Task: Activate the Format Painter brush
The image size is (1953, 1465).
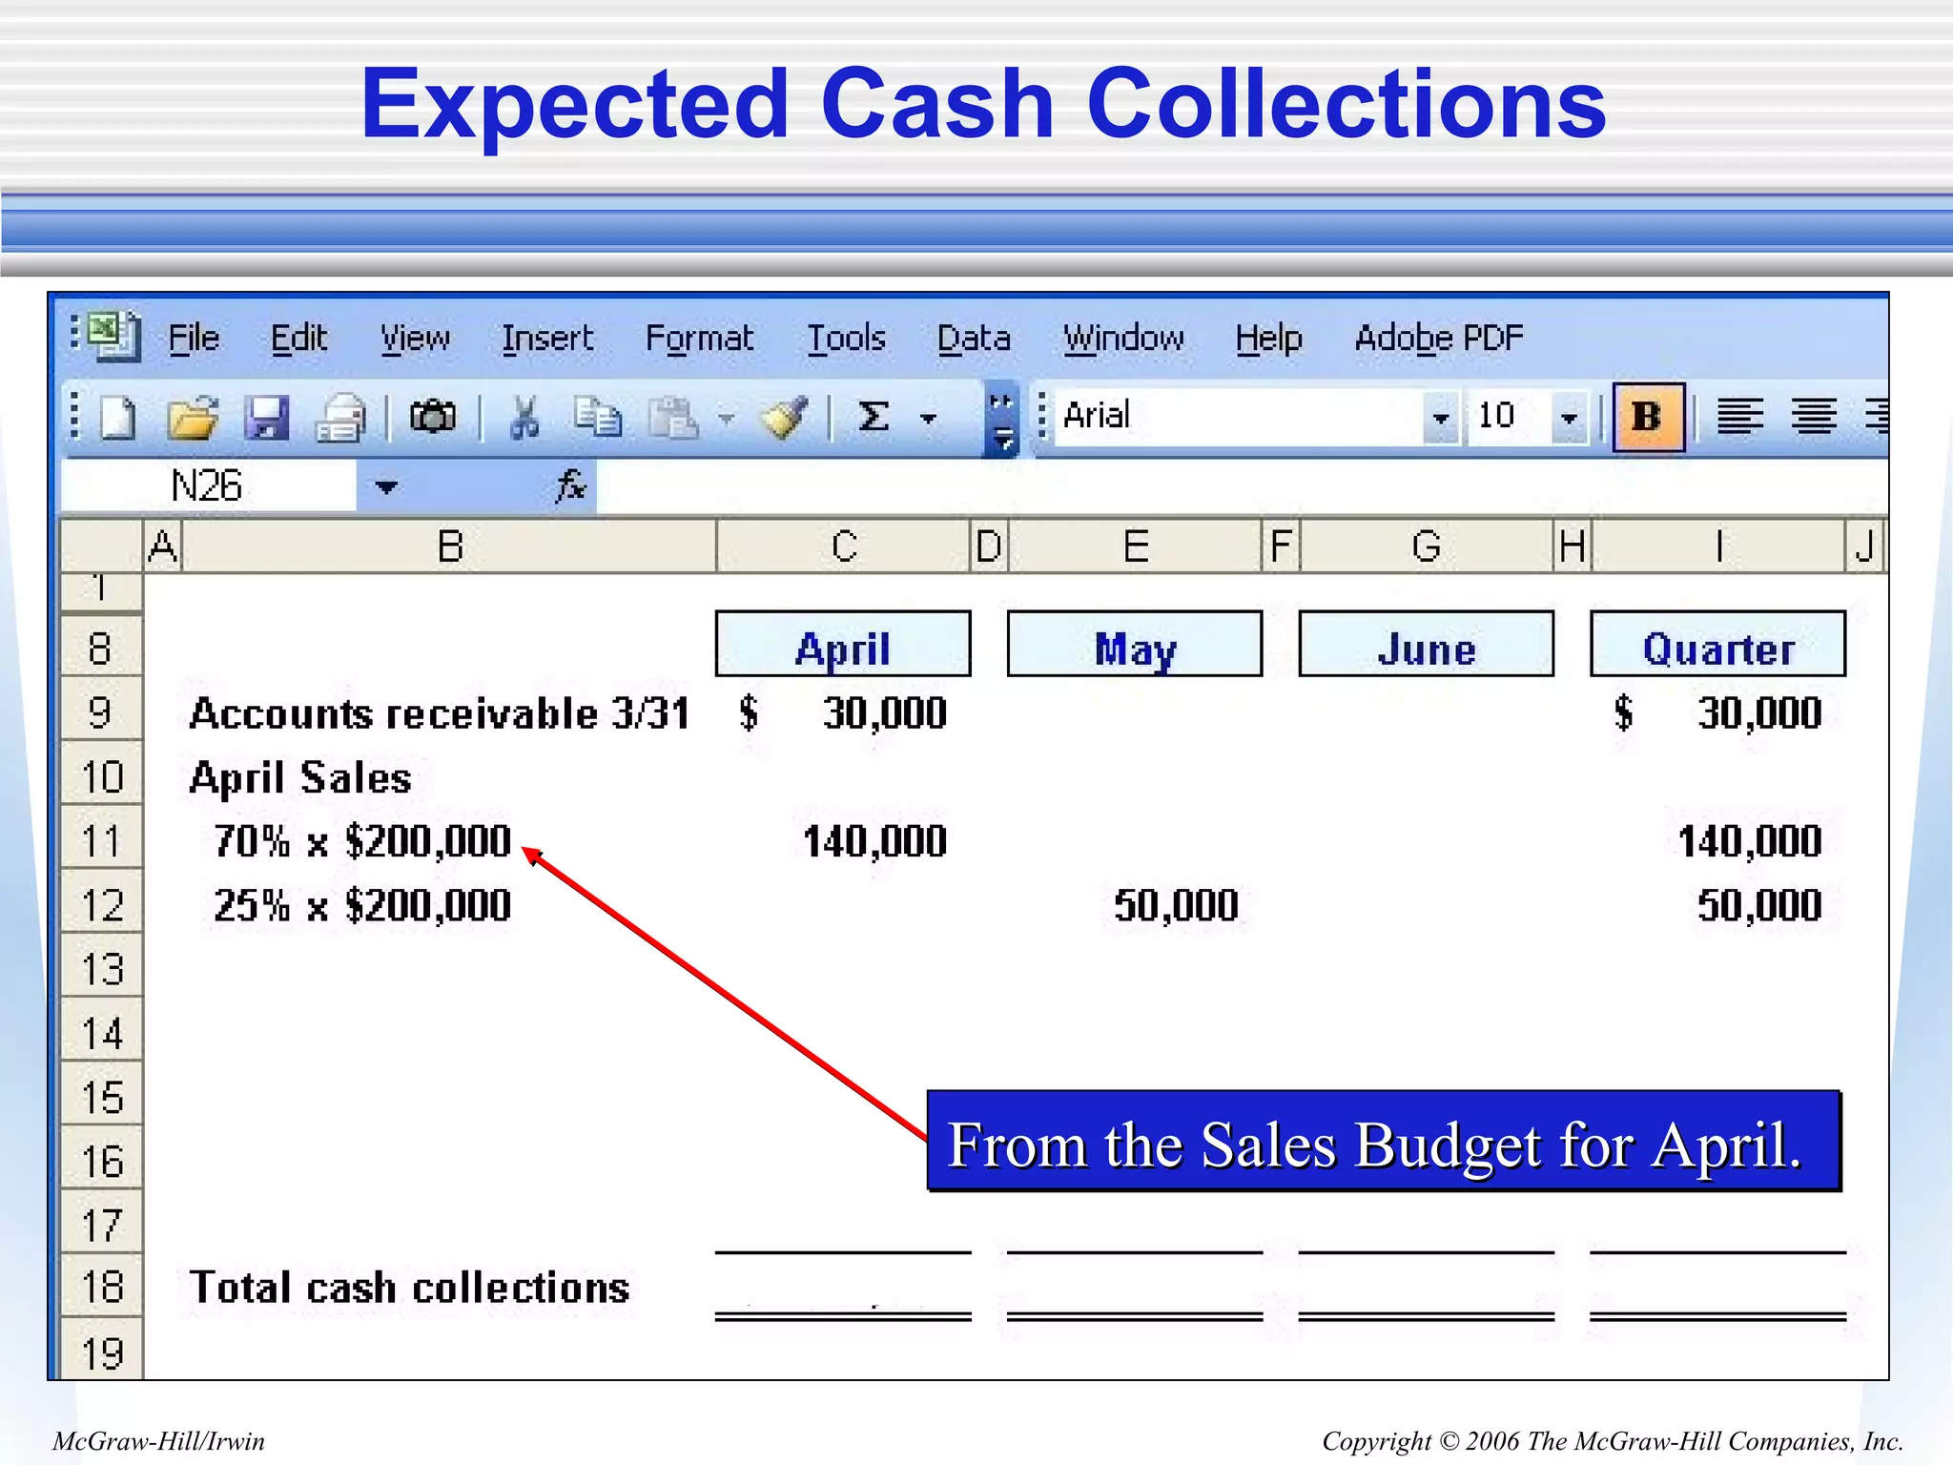Action: [x=784, y=417]
